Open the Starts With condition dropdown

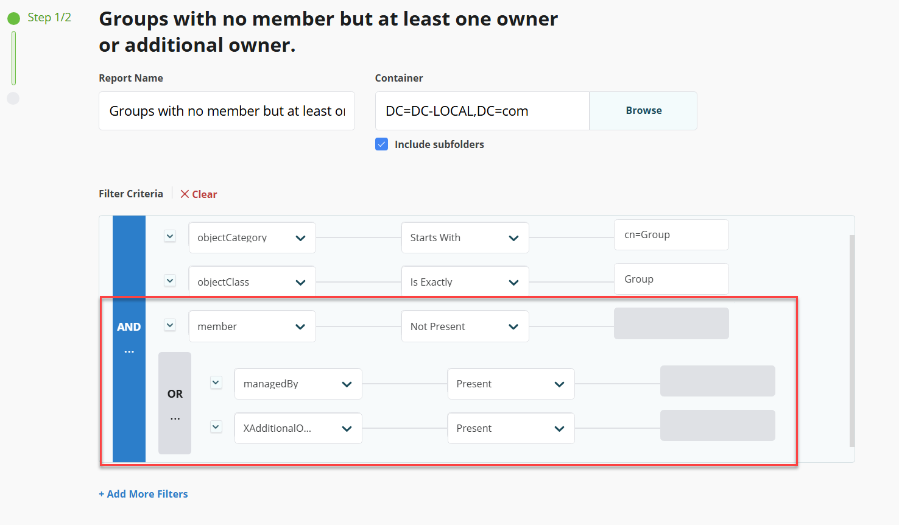[x=465, y=238]
